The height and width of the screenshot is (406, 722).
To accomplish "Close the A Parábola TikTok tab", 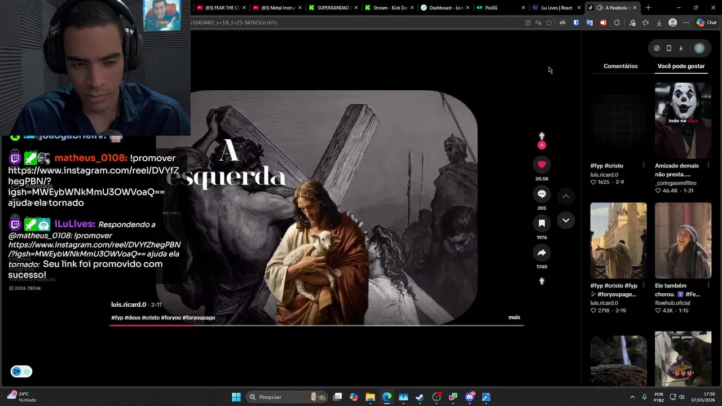I will click(635, 8).
